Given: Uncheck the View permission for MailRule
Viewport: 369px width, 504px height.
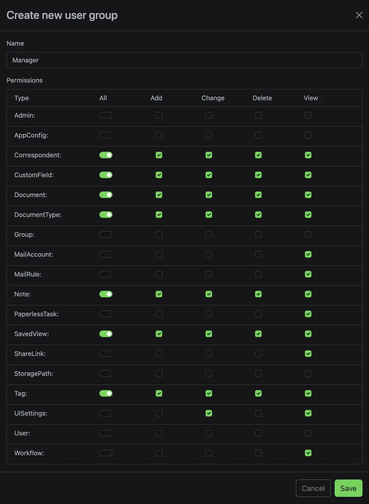Looking at the screenshot, I should [x=308, y=274].
